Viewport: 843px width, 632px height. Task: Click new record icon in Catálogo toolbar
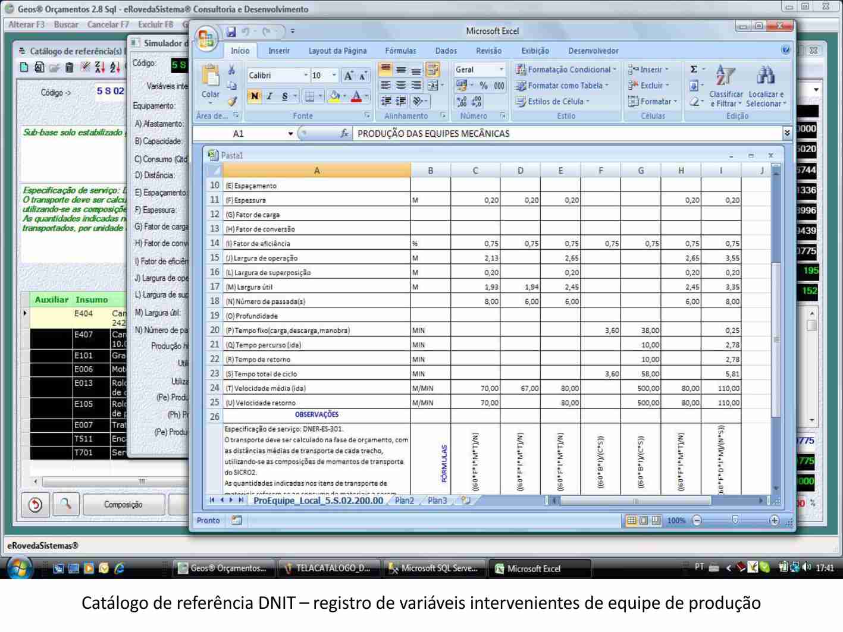coord(24,67)
